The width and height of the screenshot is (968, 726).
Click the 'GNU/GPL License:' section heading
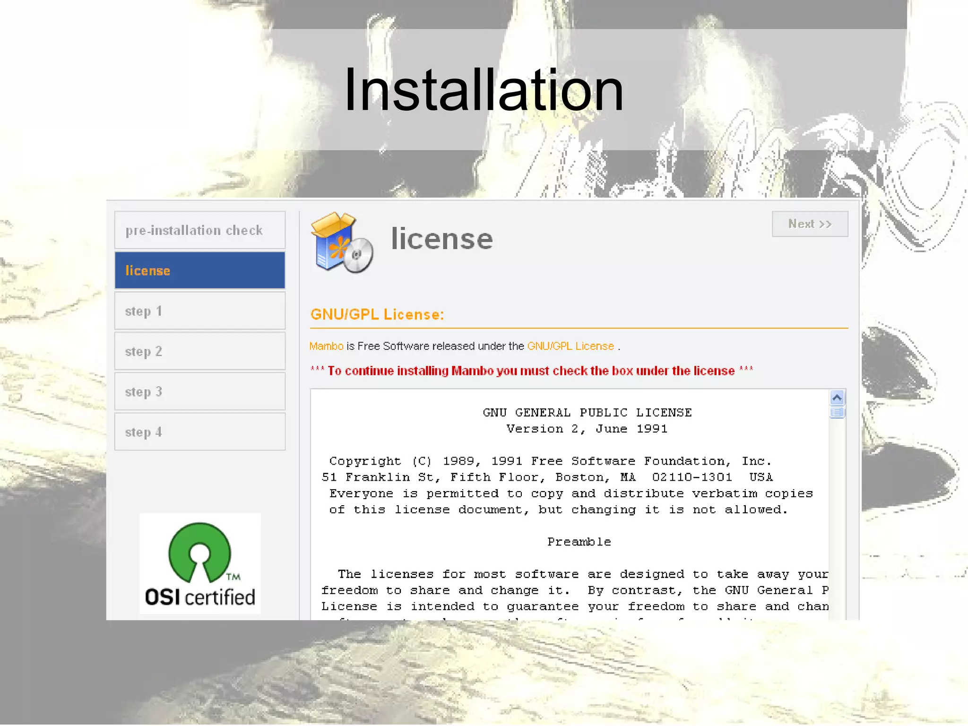377,314
